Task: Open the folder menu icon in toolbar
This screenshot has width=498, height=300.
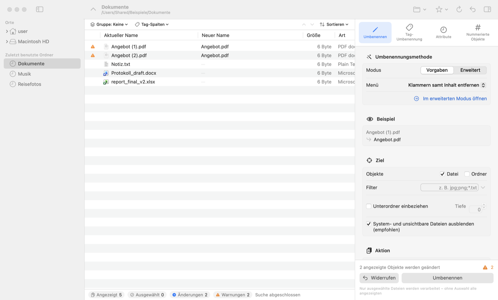Action: (420, 9)
